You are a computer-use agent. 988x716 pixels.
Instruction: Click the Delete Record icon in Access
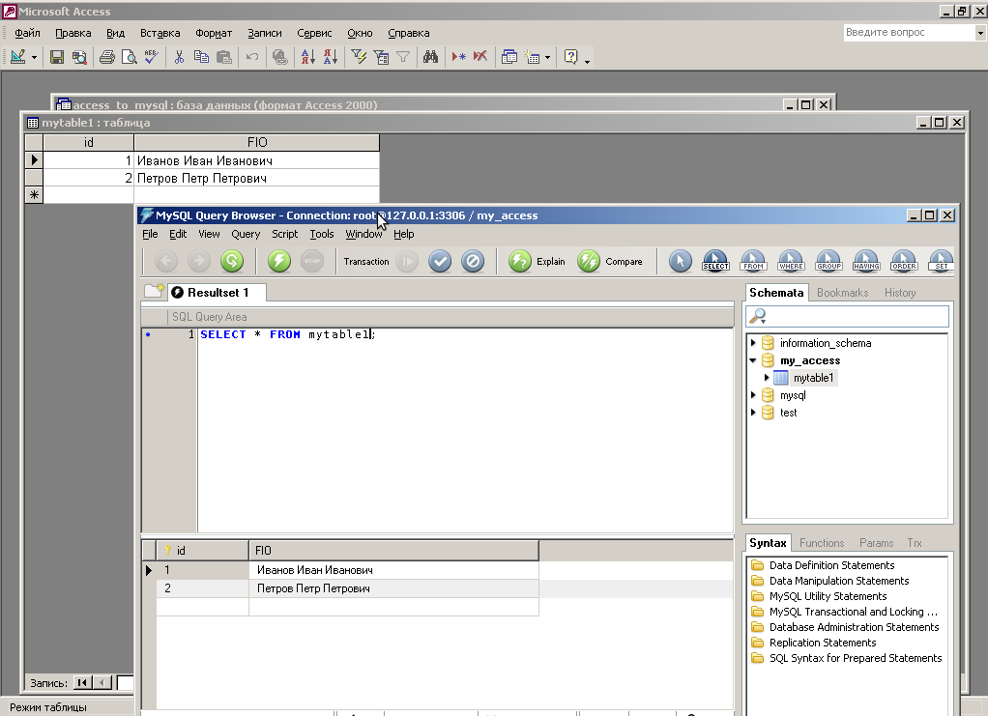480,57
